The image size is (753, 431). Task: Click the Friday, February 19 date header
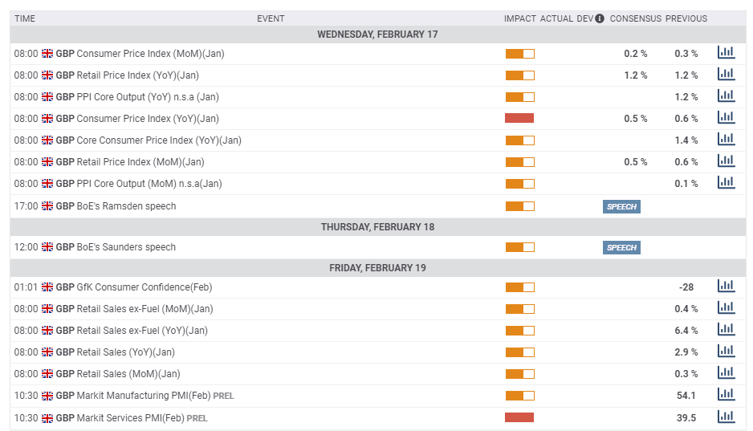coord(377,268)
